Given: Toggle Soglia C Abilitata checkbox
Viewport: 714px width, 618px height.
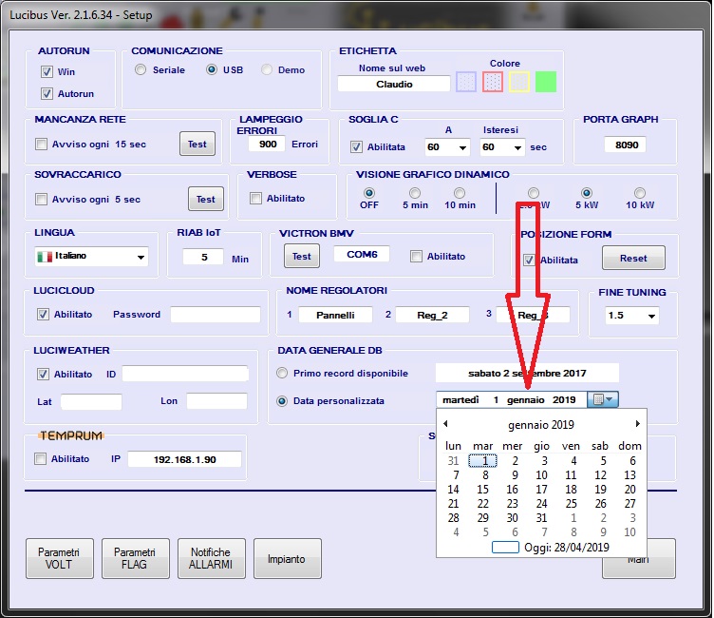Looking at the screenshot, I should click(356, 146).
